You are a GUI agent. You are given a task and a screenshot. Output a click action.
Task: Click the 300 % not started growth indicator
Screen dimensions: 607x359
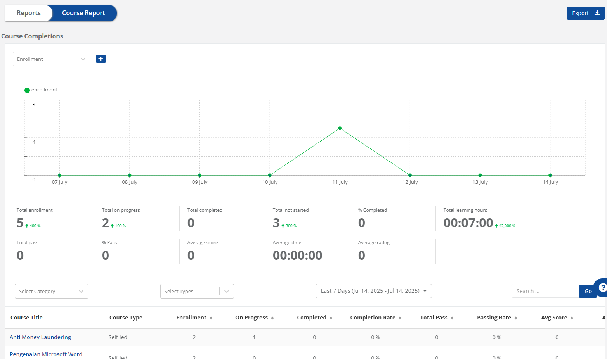289,226
